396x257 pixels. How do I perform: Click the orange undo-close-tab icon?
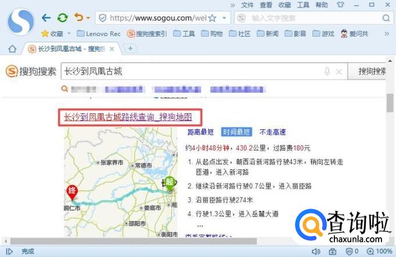(x=78, y=18)
